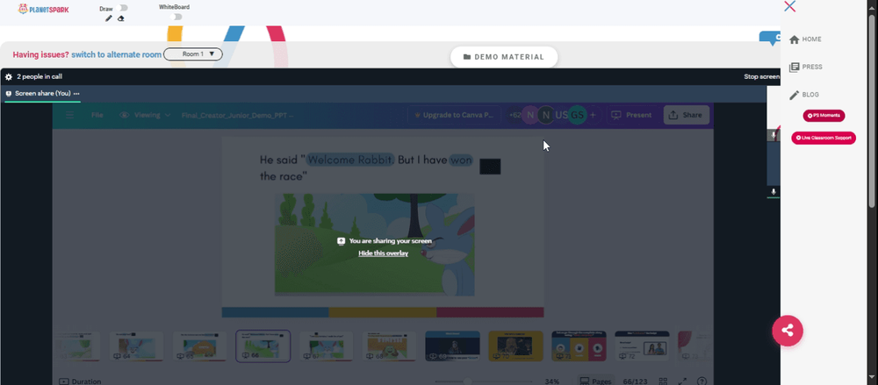Open the Viewing mode dropdown
This screenshot has height=385, width=878.
coord(145,115)
